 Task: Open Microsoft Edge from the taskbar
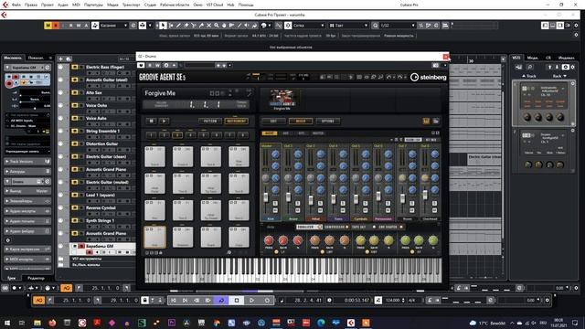[321, 323]
